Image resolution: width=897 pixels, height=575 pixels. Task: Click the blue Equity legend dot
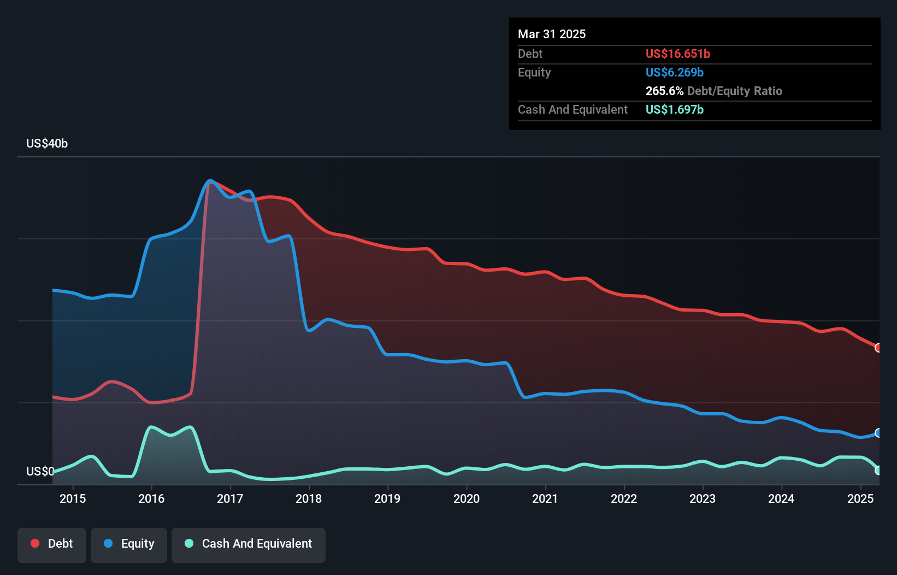[108, 543]
